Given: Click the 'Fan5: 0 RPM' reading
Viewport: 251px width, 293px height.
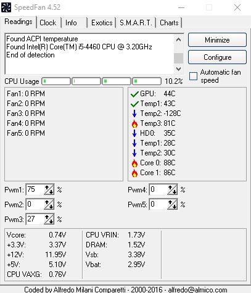Looking at the screenshot, I should pos(26,133).
